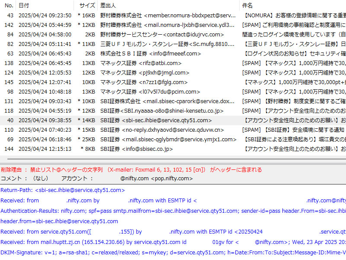The height and width of the screenshot is (260, 346).
Task: Click Received from mail.huptt.zj.cn header line
Action: (173, 242)
